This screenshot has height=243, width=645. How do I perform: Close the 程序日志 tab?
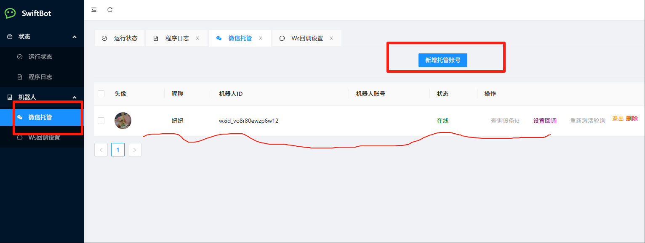tap(197, 38)
